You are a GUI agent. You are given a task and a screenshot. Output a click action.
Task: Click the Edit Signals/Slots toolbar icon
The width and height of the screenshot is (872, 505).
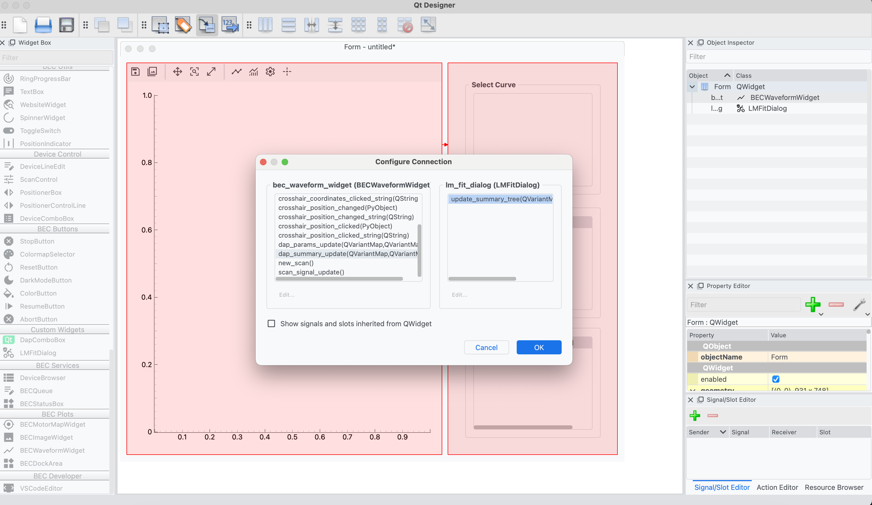[207, 25]
